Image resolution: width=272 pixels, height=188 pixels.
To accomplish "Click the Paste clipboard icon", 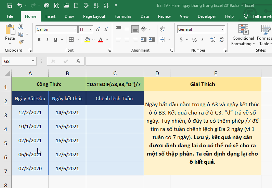I will [x=10, y=29].
